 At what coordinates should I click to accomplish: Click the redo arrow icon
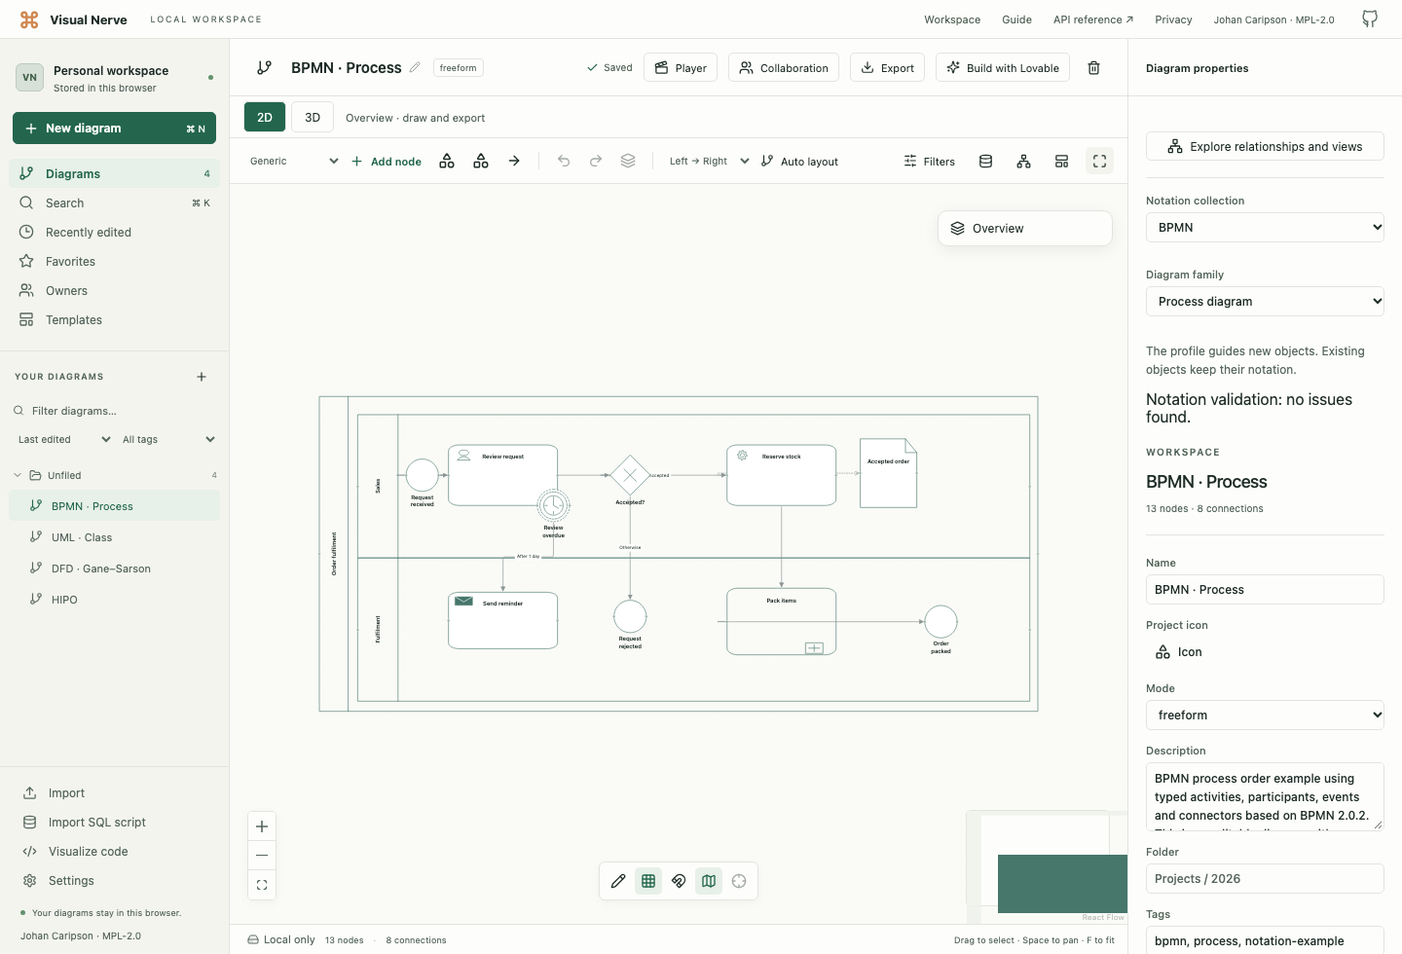596,162
